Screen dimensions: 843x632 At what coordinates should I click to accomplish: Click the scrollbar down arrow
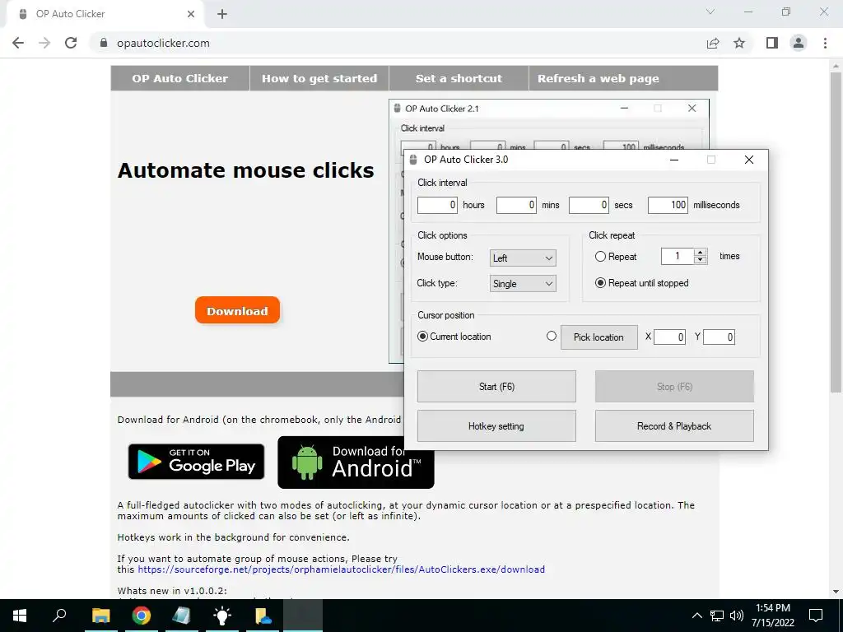(836, 592)
